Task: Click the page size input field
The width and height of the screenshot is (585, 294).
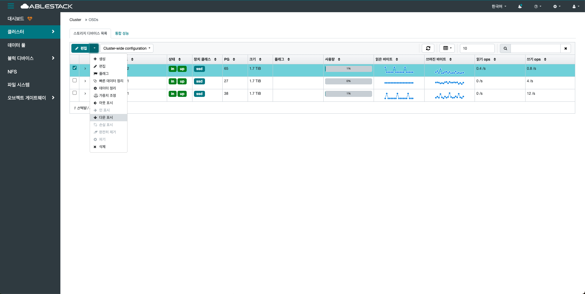Action: 477,48
